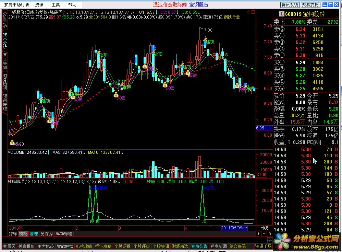Zoom out chart with the minus button

point(264,234)
